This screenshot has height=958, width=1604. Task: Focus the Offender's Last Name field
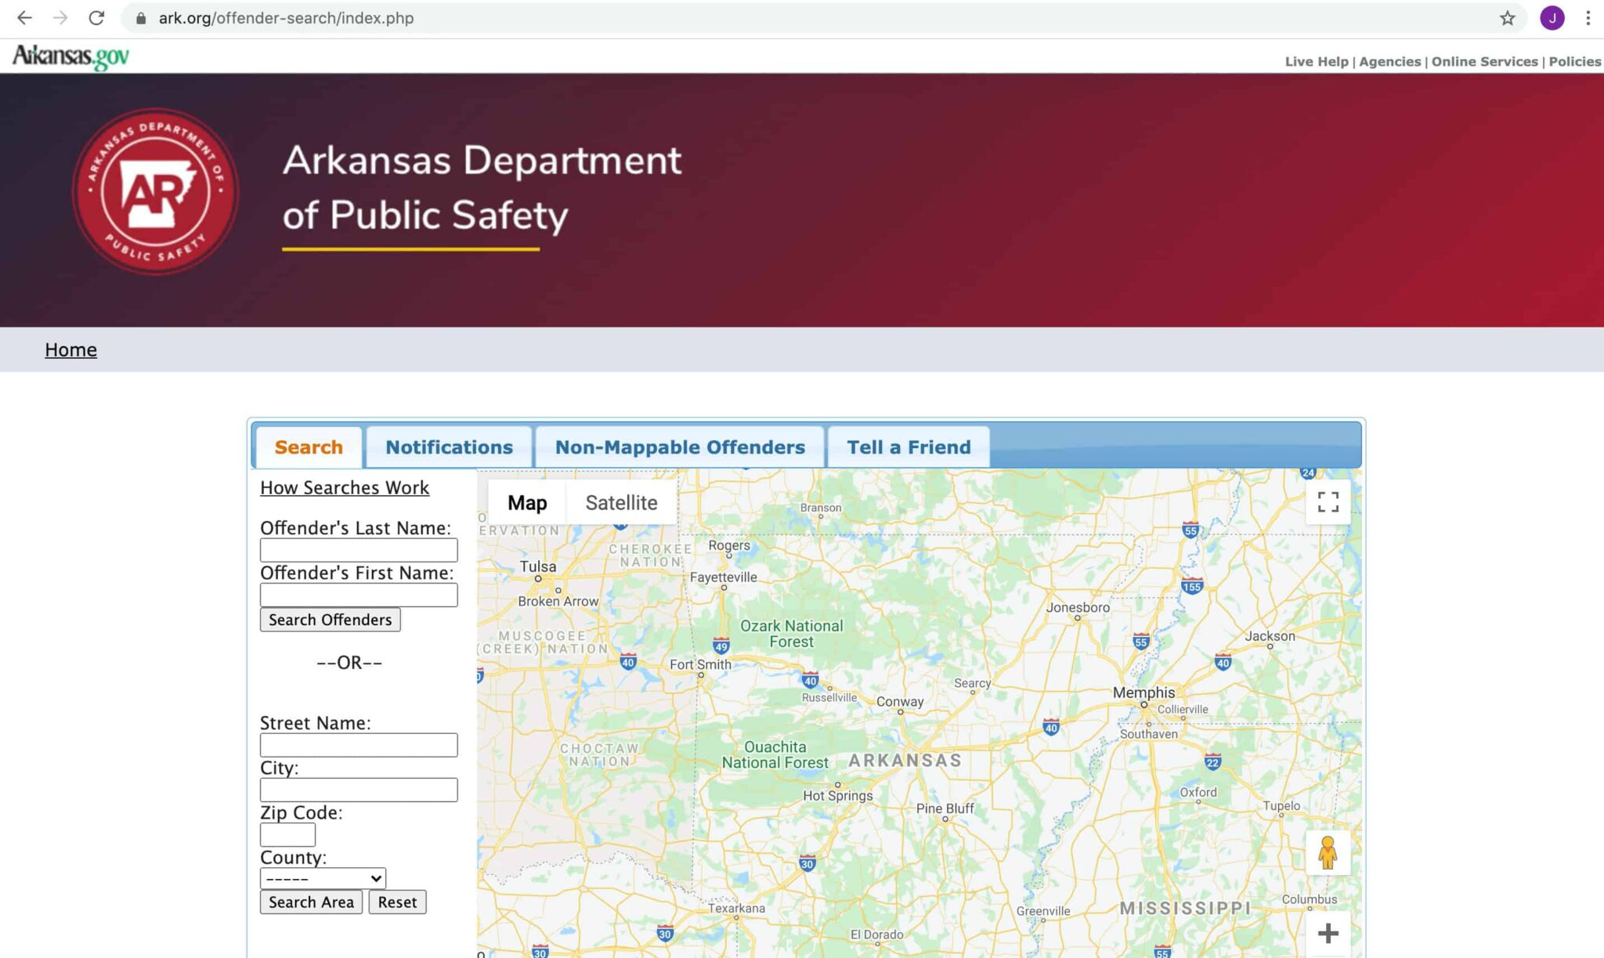359,550
